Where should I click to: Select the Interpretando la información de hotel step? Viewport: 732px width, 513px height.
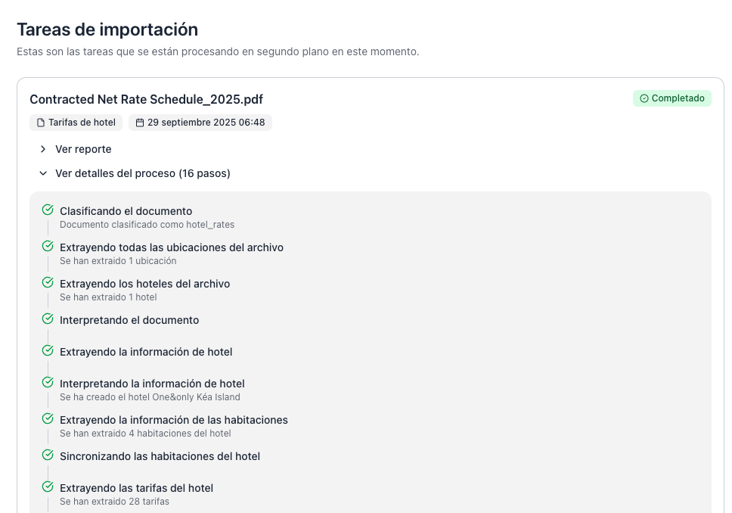click(152, 384)
